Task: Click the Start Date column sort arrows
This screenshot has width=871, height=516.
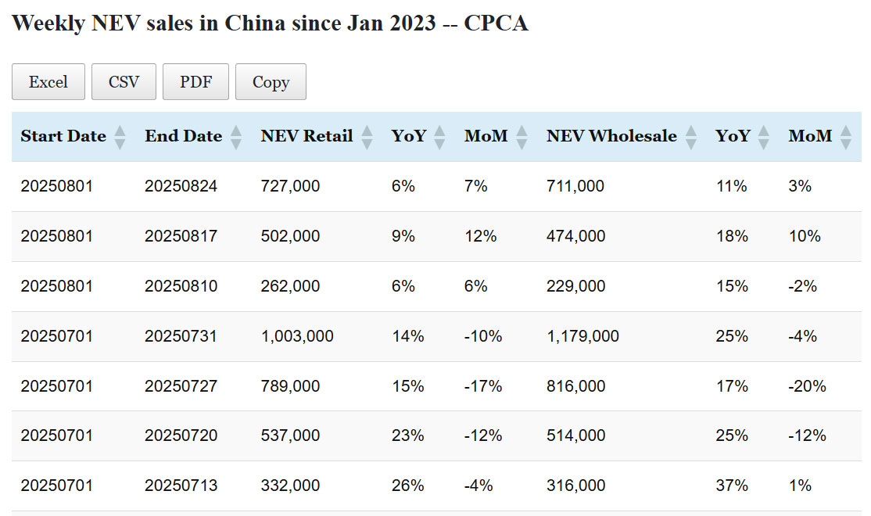Action: tap(120, 138)
